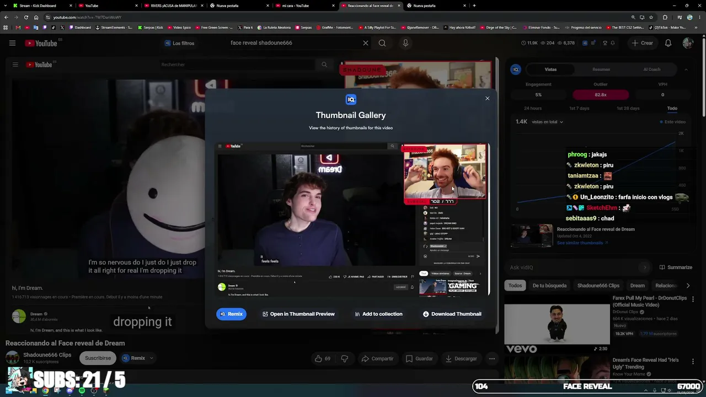Select the Todo time range
Screen dimensions: 706x397
click(672, 109)
